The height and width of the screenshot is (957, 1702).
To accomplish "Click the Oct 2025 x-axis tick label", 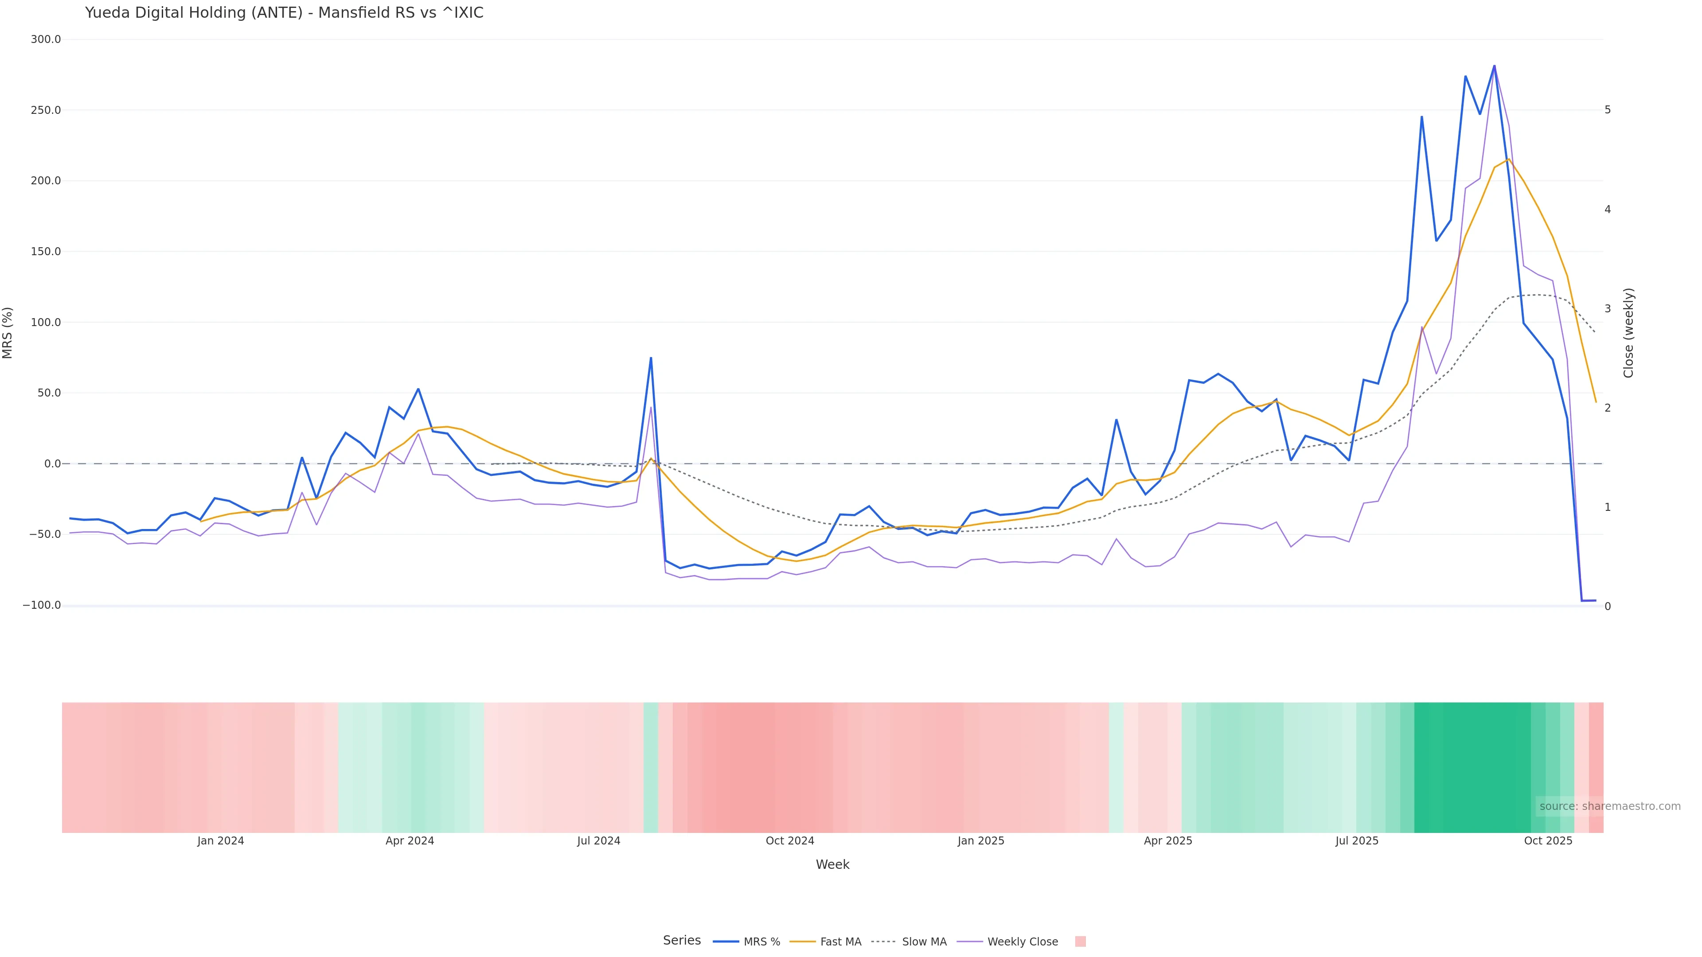I will click(1548, 841).
